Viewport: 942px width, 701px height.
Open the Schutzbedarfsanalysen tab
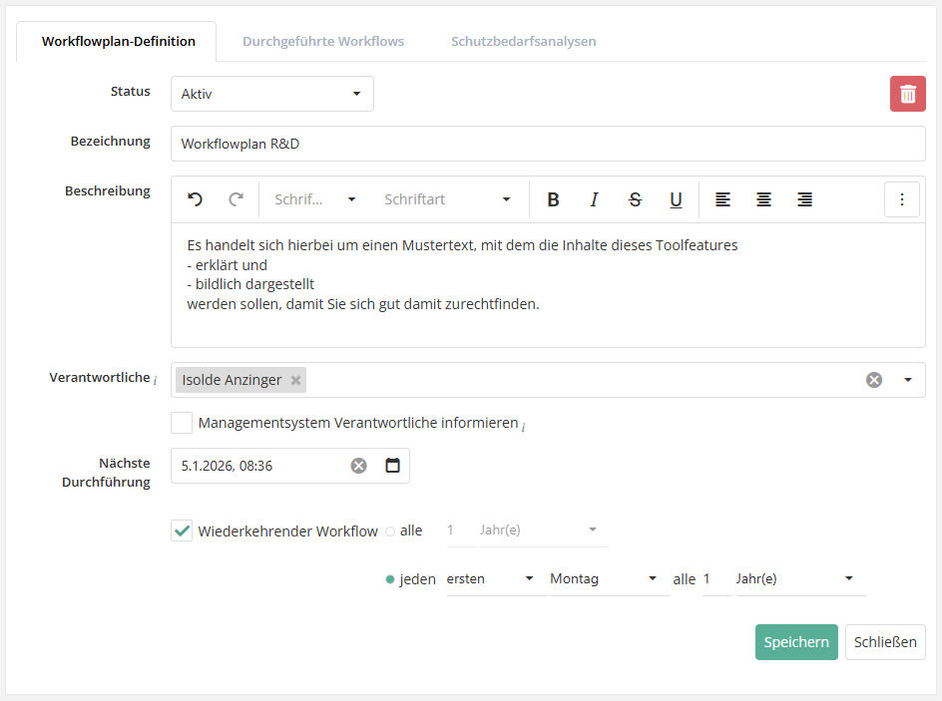(523, 42)
